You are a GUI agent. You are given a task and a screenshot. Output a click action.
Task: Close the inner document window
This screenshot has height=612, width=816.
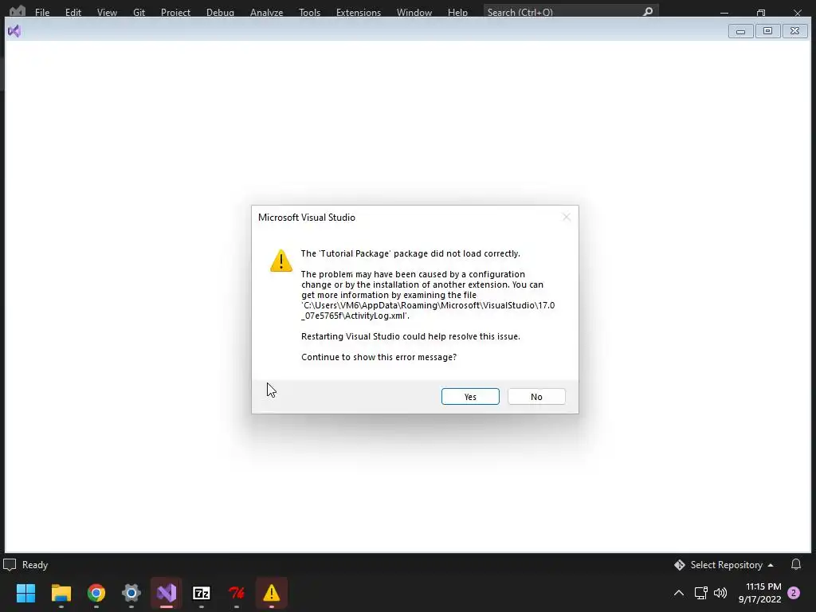[x=794, y=31]
